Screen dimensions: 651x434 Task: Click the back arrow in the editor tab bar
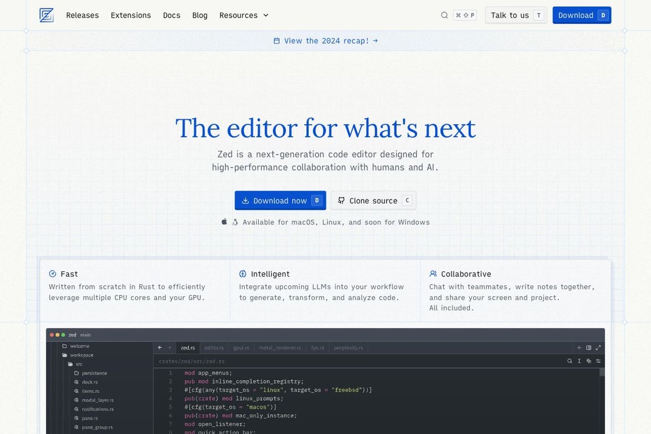click(160, 348)
